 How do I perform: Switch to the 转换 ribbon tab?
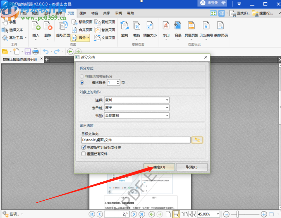click(95, 13)
